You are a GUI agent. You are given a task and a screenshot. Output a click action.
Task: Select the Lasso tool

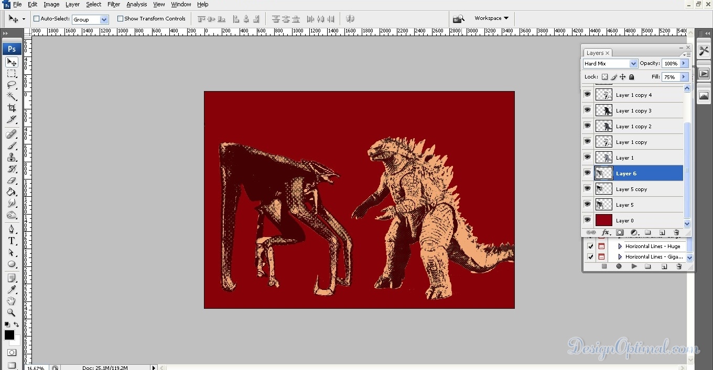coord(12,85)
